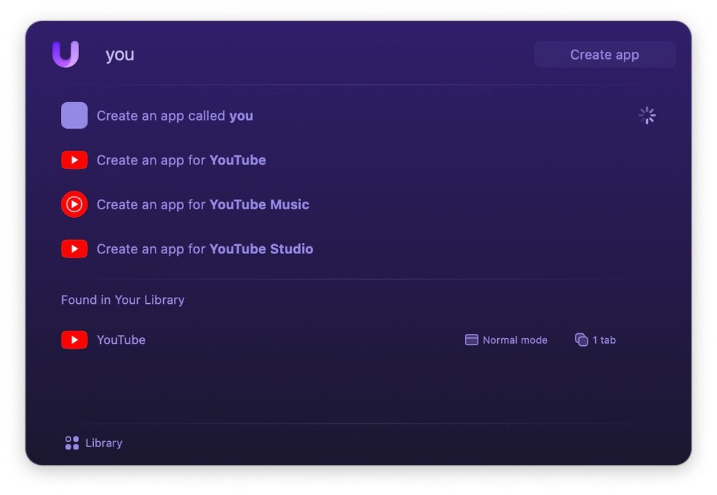Viewport: 717px width, 495px height.
Task: Click the Normal mode window icon
Action: click(x=471, y=340)
